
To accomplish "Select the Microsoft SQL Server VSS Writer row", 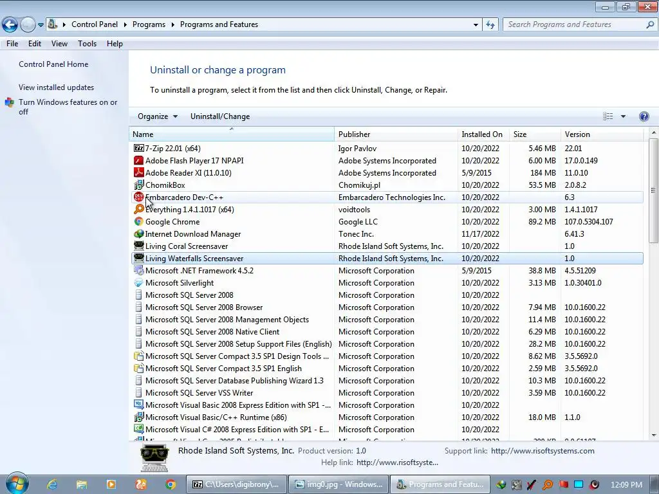I will pyautogui.click(x=387, y=393).
